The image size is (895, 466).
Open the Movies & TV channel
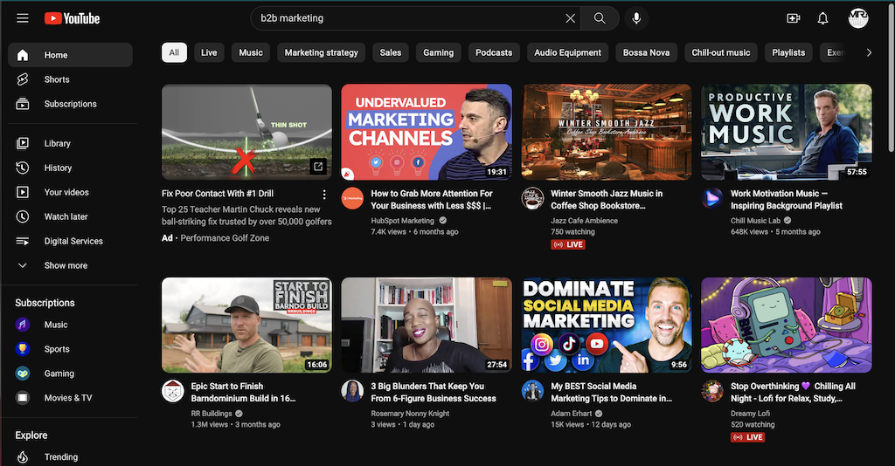(x=70, y=398)
